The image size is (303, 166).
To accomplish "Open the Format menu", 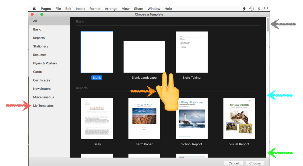I will pyautogui.click(x=95, y=9).
